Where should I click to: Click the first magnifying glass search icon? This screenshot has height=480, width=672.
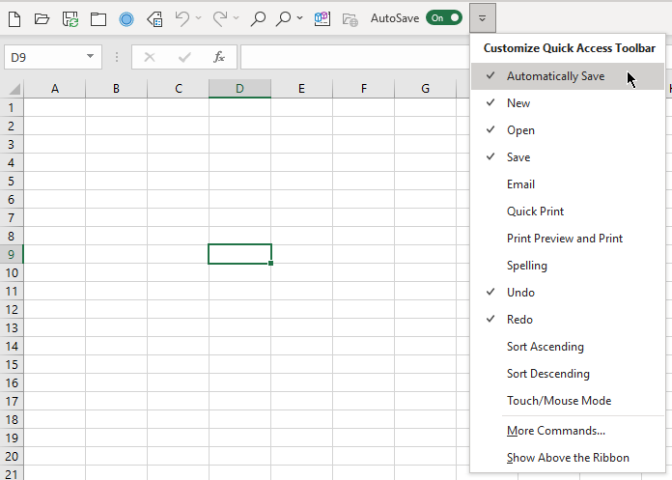click(258, 19)
